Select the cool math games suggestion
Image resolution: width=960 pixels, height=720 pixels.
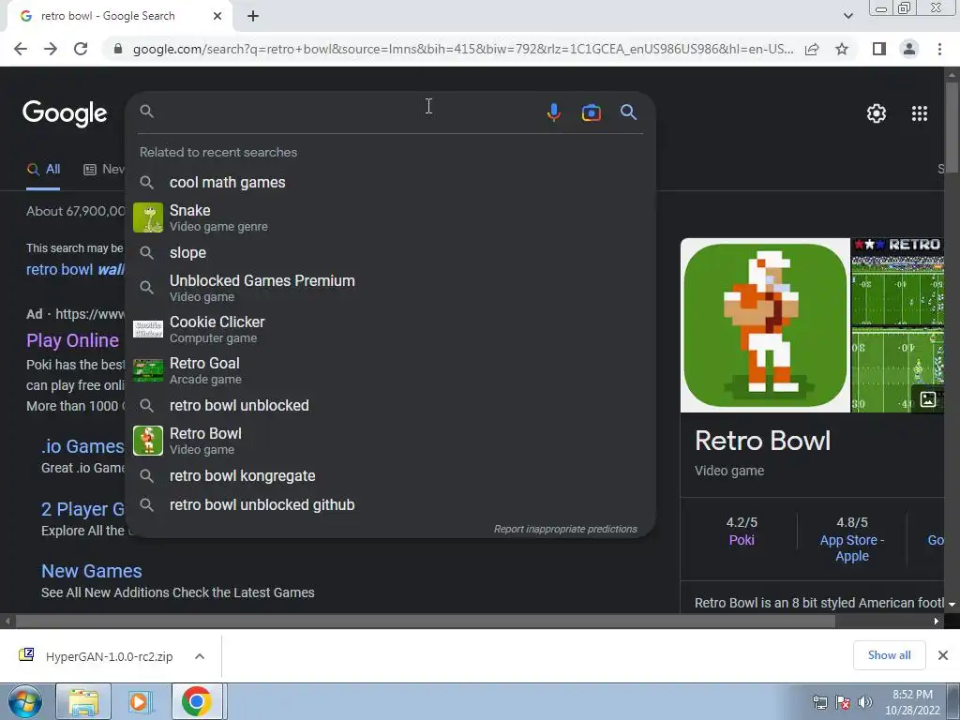point(390,183)
